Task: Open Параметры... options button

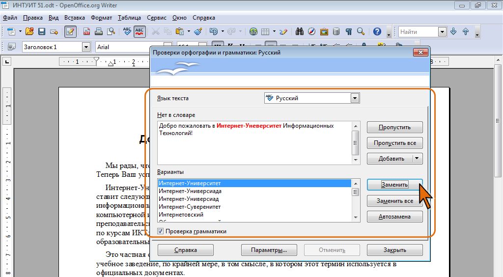Action: pyautogui.click(x=269, y=250)
